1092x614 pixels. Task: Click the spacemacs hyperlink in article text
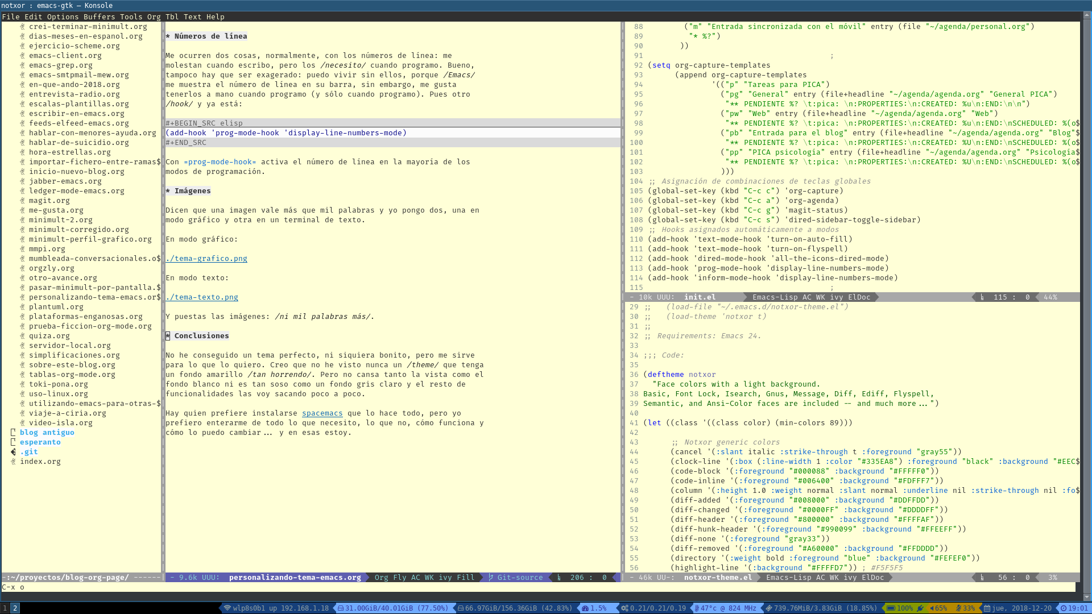coord(322,413)
